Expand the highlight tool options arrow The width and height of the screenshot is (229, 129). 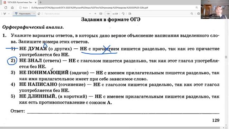9,14
